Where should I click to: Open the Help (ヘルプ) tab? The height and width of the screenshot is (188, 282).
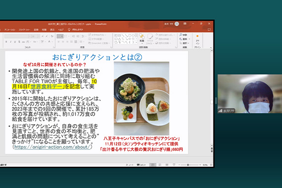tap(61, 30)
